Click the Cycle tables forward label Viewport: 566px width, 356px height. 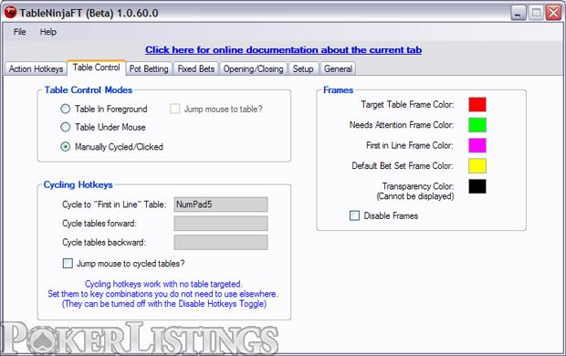(100, 224)
